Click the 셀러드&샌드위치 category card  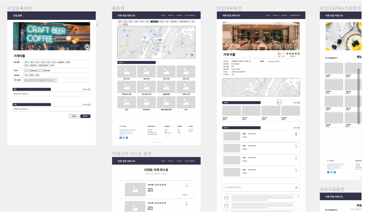(x=166, y=104)
